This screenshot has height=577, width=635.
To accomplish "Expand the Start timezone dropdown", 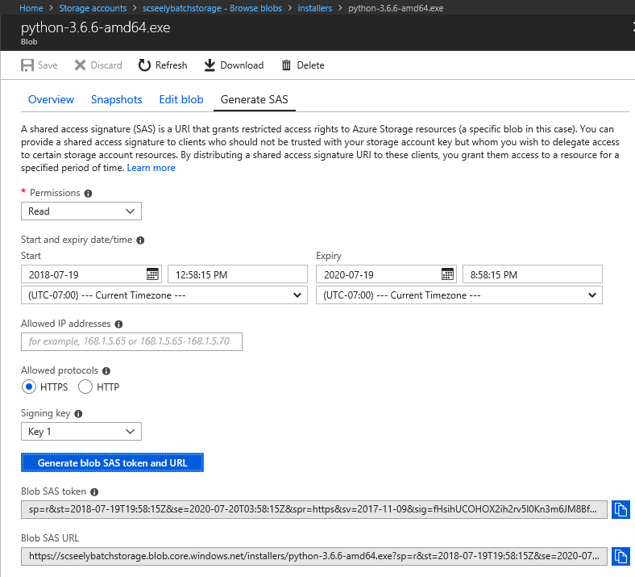I will pyautogui.click(x=164, y=295).
